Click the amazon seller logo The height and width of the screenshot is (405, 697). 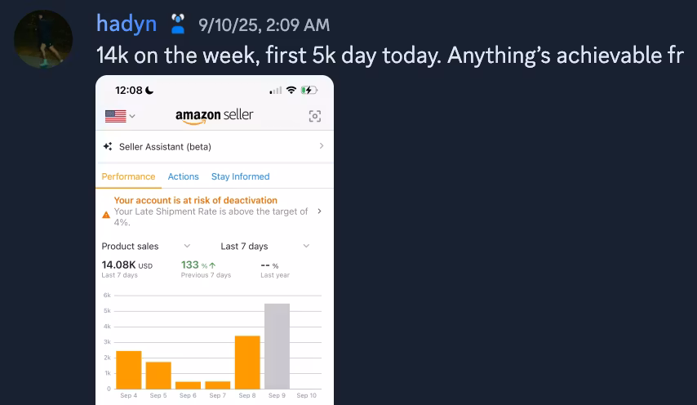pyautogui.click(x=214, y=116)
